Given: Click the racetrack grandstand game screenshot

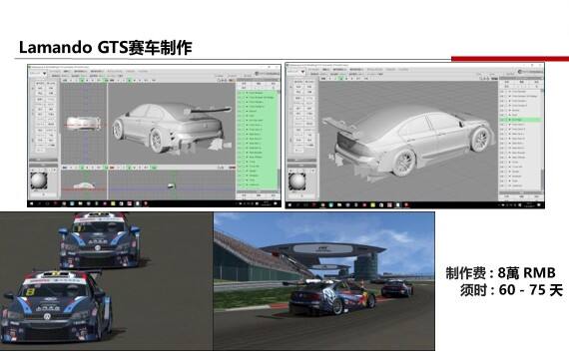Looking at the screenshot, I should tap(324, 281).
